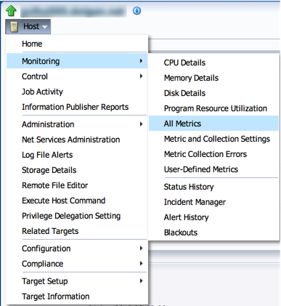Open the blue information icon
The image size is (281, 306).
pyautogui.click(x=137, y=11)
